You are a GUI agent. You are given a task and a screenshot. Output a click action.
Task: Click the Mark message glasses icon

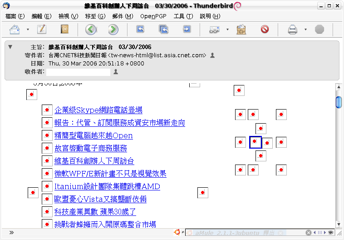[x=214, y=30]
